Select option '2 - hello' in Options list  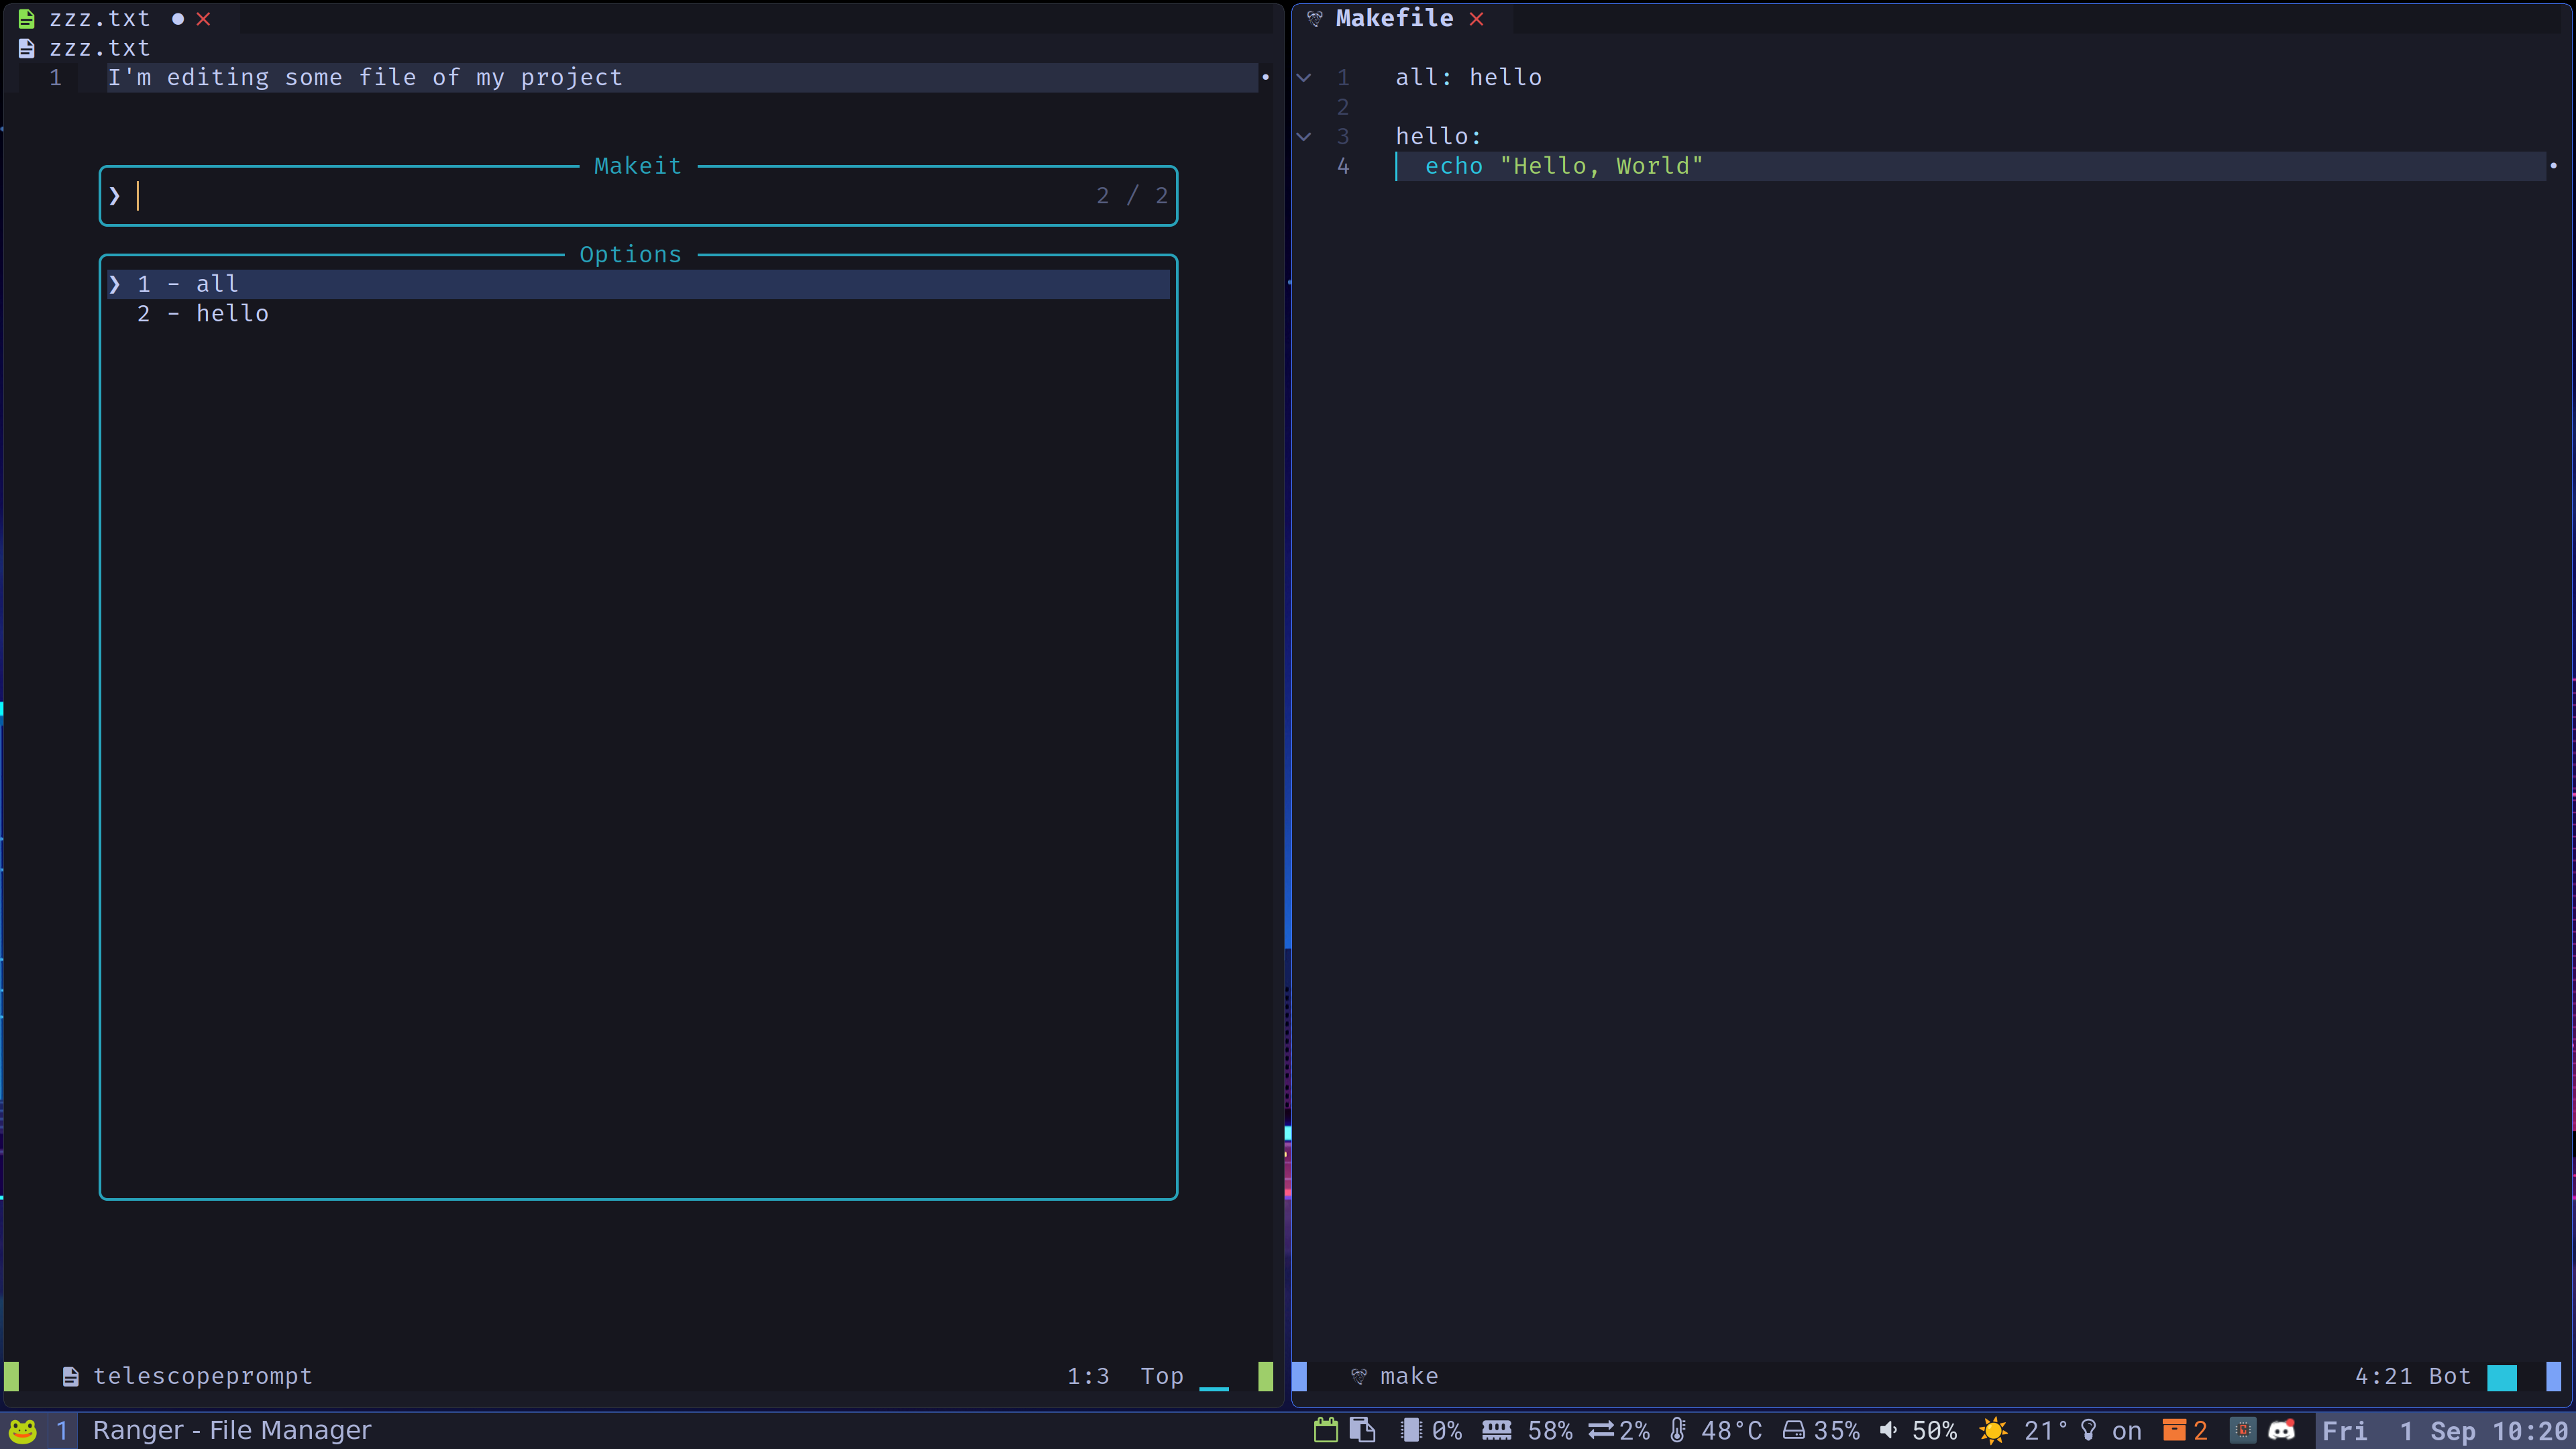click(x=202, y=313)
